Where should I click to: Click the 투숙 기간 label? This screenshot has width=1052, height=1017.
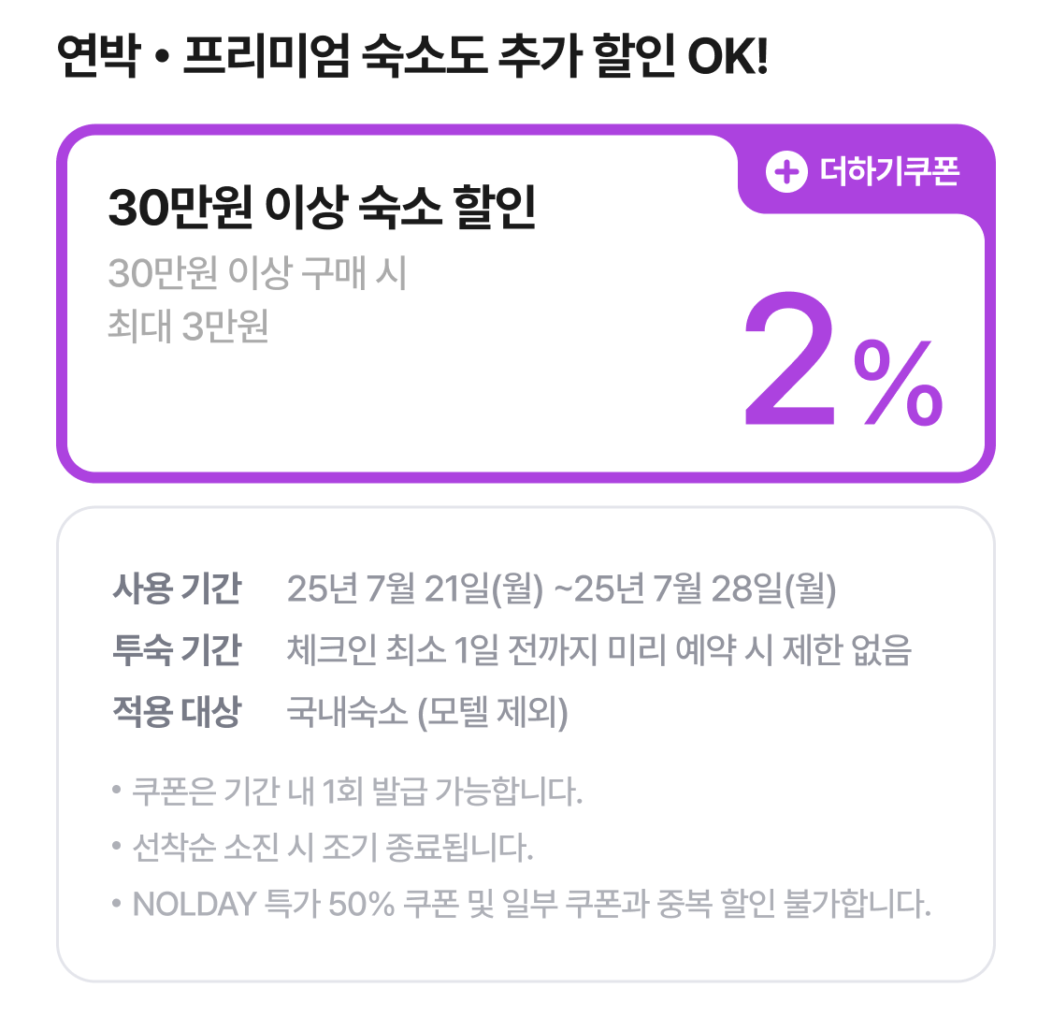coord(177,650)
